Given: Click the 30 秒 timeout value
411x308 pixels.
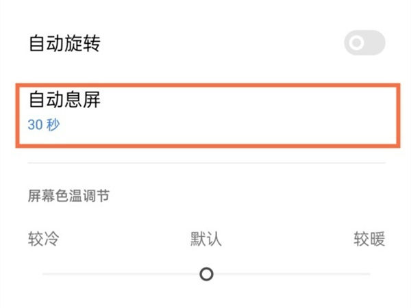Looking at the screenshot, I should 43,126.
